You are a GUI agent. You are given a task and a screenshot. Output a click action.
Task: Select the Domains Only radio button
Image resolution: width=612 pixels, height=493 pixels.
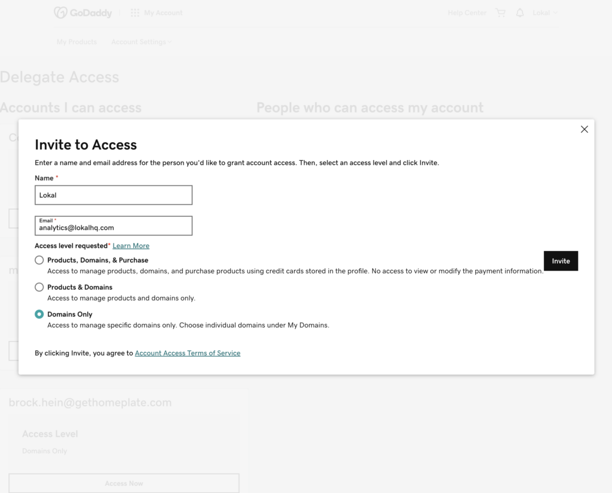pos(39,314)
